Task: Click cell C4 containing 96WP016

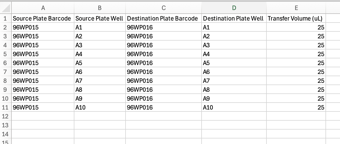Action: point(164,45)
